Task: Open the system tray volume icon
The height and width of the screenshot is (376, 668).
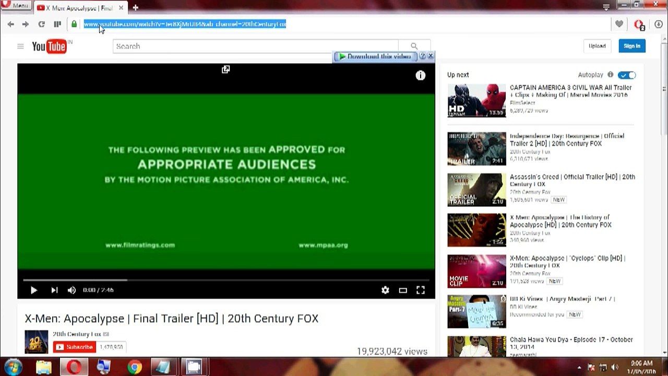Action: coord(614,368)
